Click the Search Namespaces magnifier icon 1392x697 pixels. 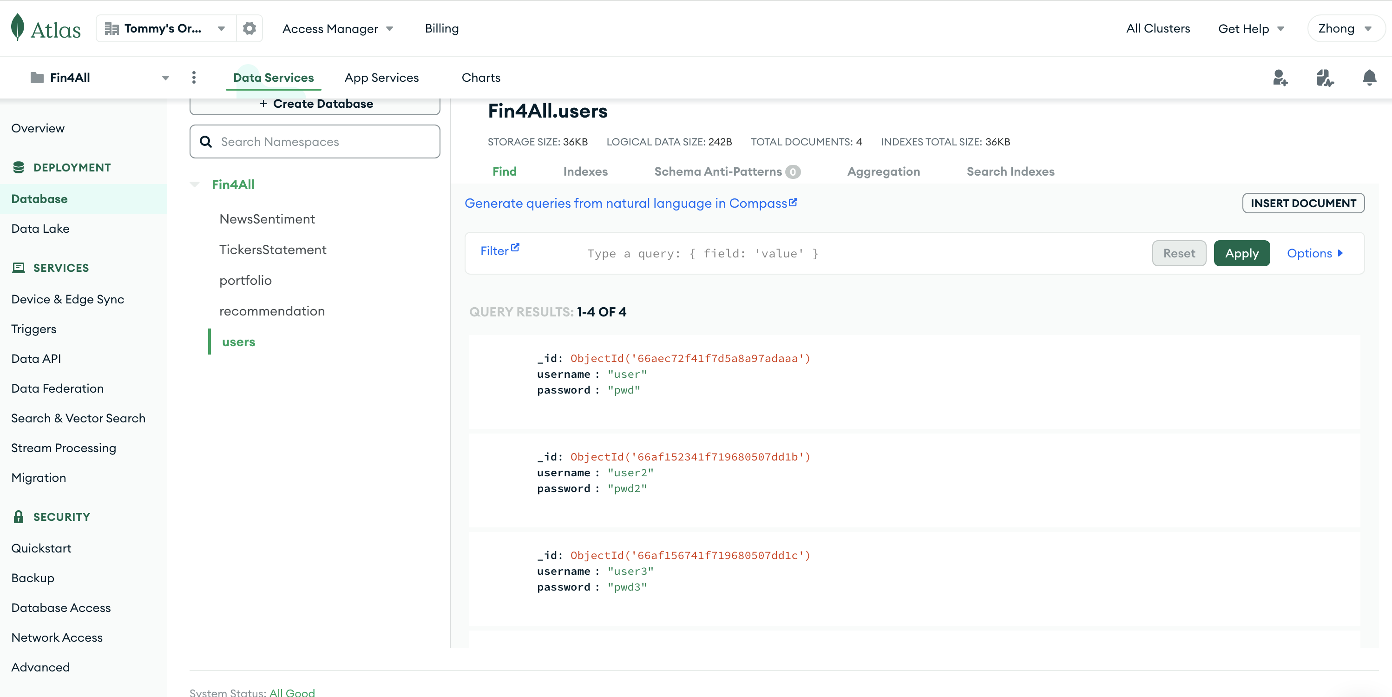(206, 142)
